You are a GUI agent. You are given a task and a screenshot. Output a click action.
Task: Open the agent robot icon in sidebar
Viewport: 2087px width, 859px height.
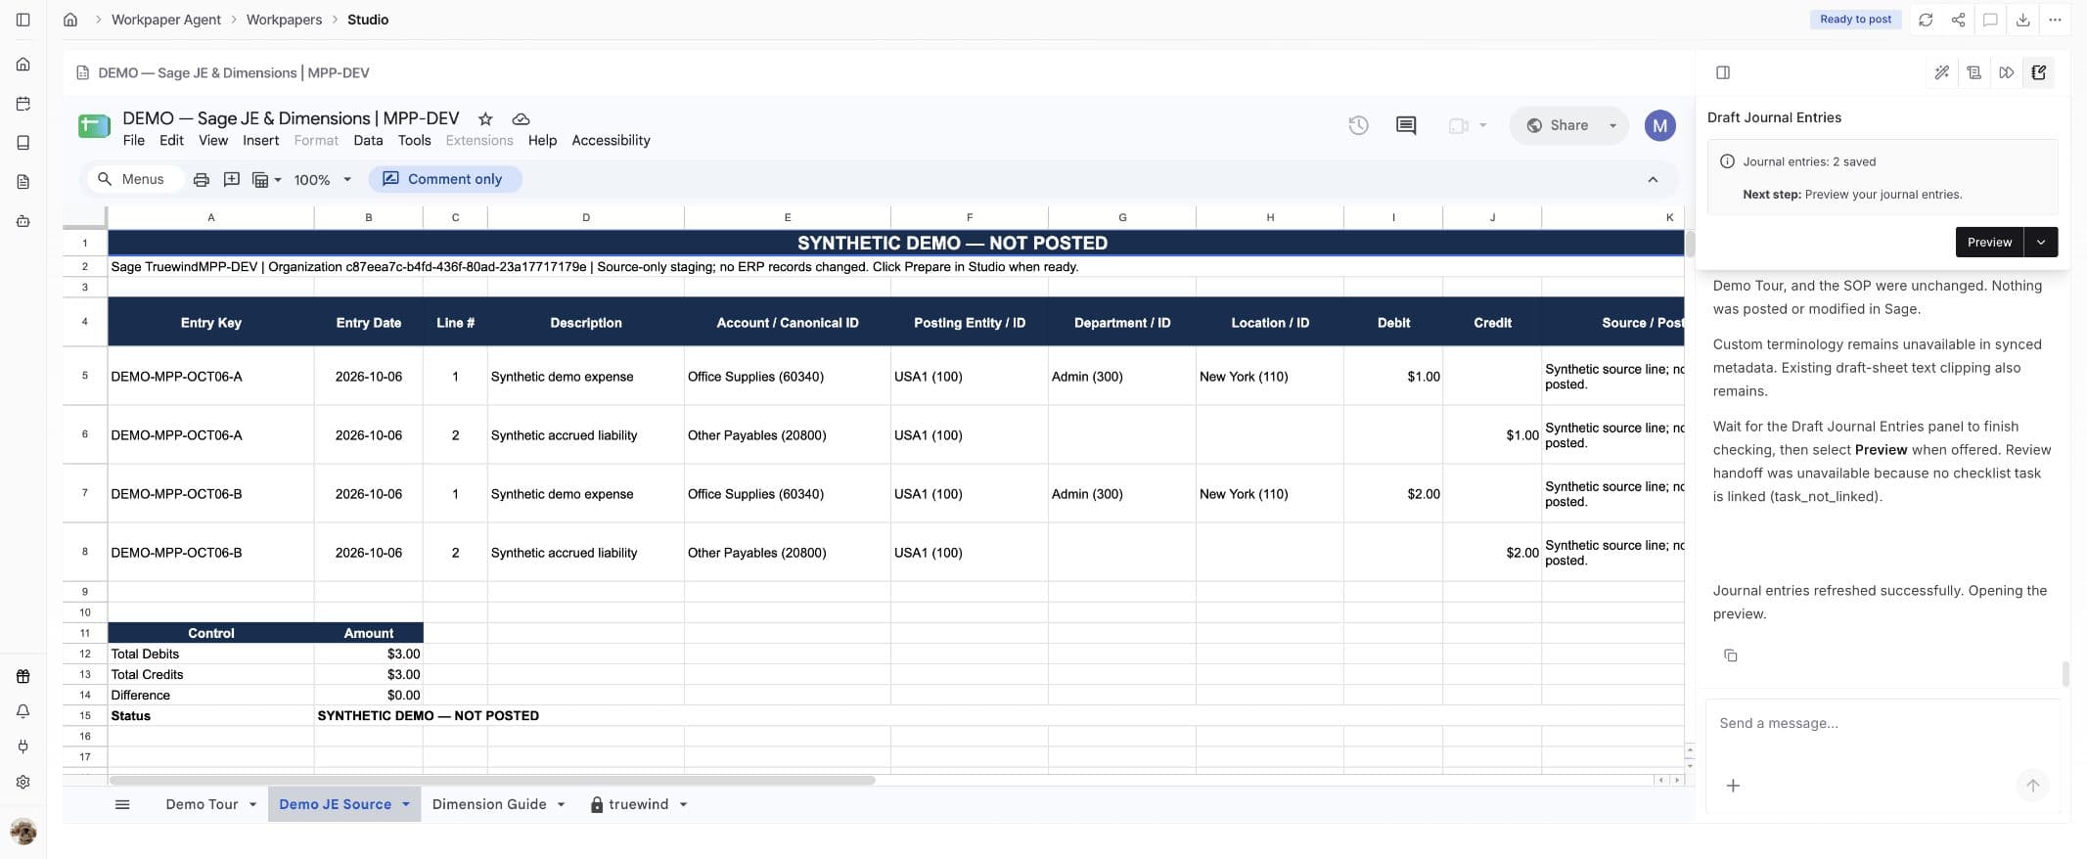pos(23,221)
